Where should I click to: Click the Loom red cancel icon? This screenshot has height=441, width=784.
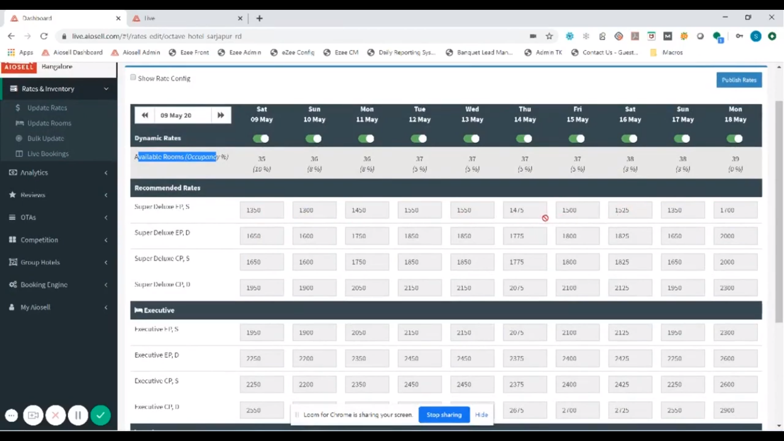click(x=56, y=416)
